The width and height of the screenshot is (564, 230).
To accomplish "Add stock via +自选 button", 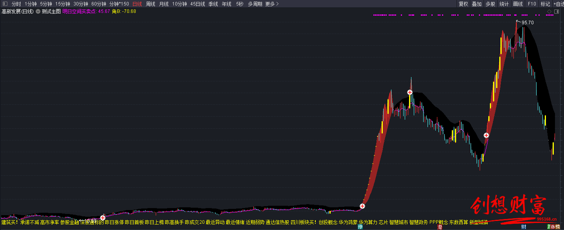I will click(559, 4).
